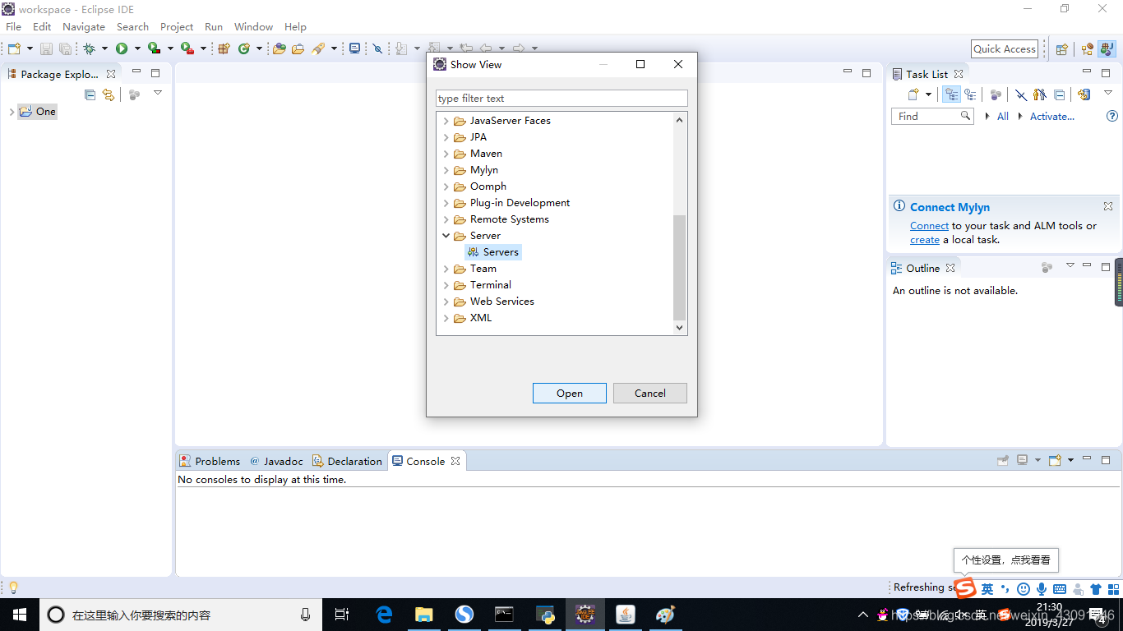Click the New file toolbar icon
The height and width of the screenshot is (631, 1123).
pos(15,48)
